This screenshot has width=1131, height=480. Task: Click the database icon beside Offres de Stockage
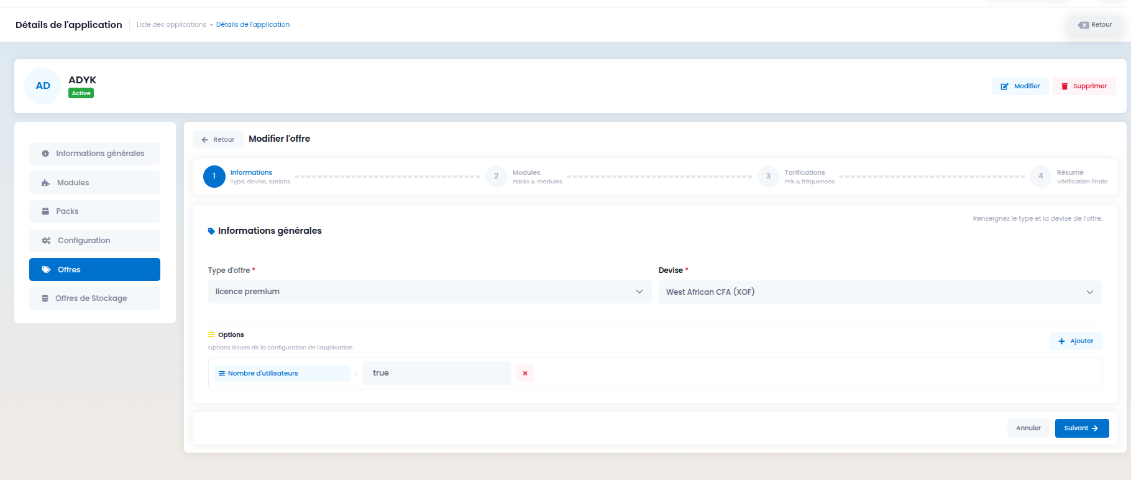tap(45, 298)
